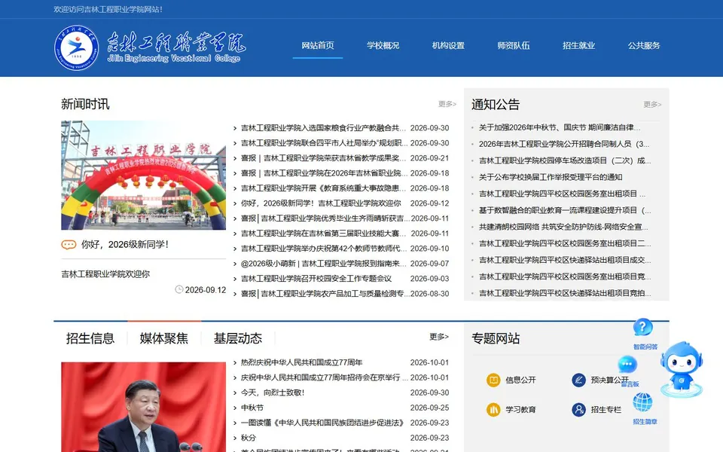Open notice 关于加强2026年中秋节、国庆节期间廉洁自律
723x452 pixels.
click(560, 127)
